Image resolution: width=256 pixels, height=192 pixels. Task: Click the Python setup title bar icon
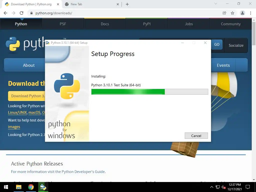pyautogui.click(x=47, y=43)
